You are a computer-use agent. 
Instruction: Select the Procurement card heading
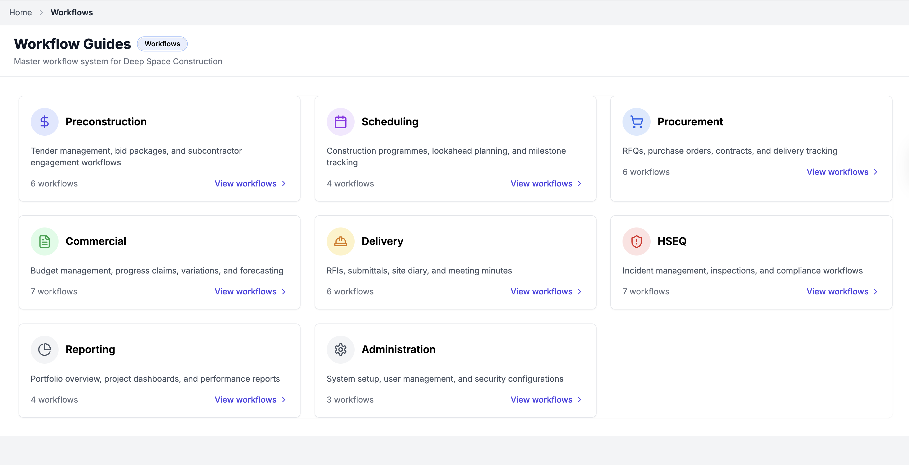click(x=690, y=121)
